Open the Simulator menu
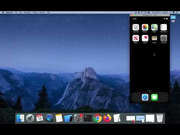Viewport: 180px width, 135px height. pyautogui.click(x=9, y=12)
